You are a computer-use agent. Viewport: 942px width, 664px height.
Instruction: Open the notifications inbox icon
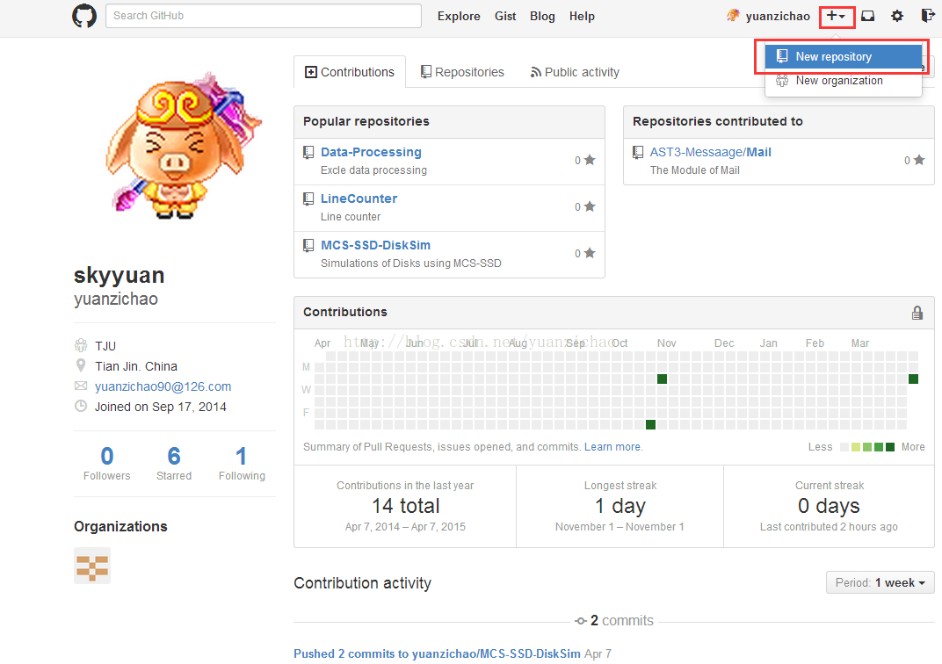(867, 16)
